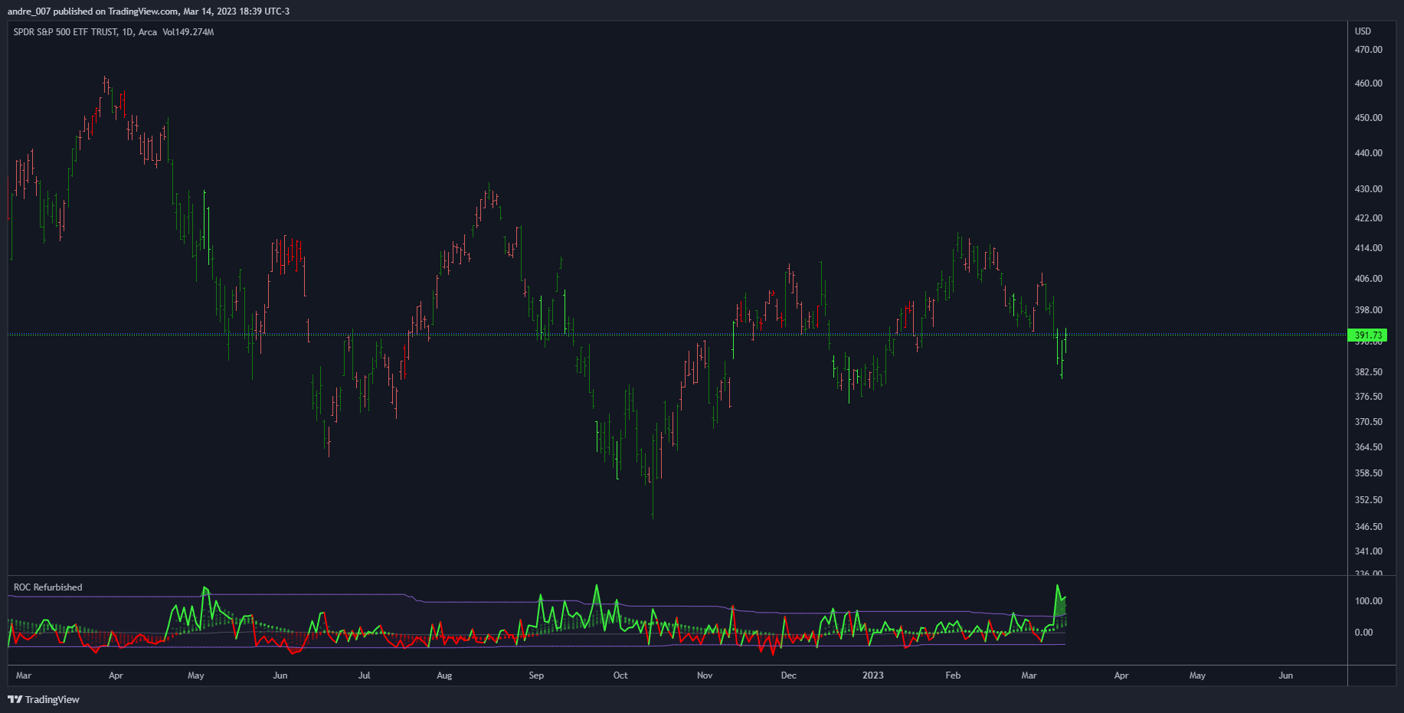Click the 470.00 price axis label
The height and width of the screenshot is (713, 1404).
(1368, 50)
